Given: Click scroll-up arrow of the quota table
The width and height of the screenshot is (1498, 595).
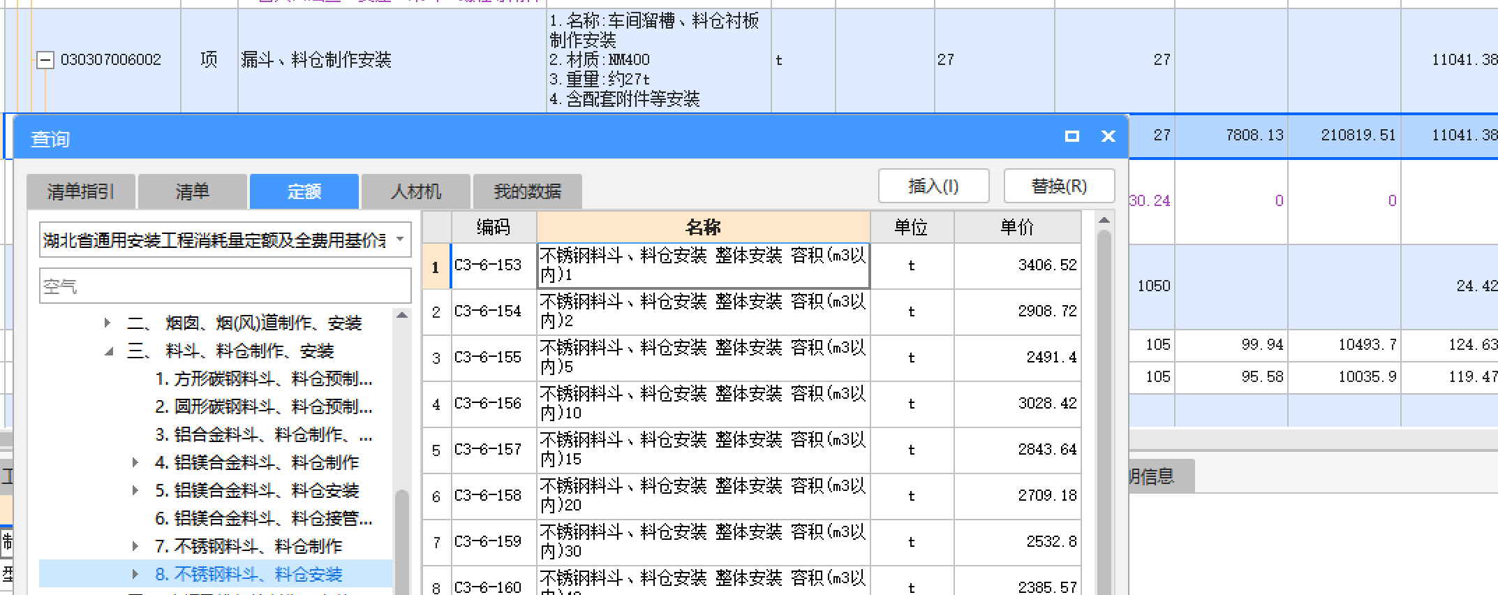Looking at the screenshot, I should (x=1104, y=221).
